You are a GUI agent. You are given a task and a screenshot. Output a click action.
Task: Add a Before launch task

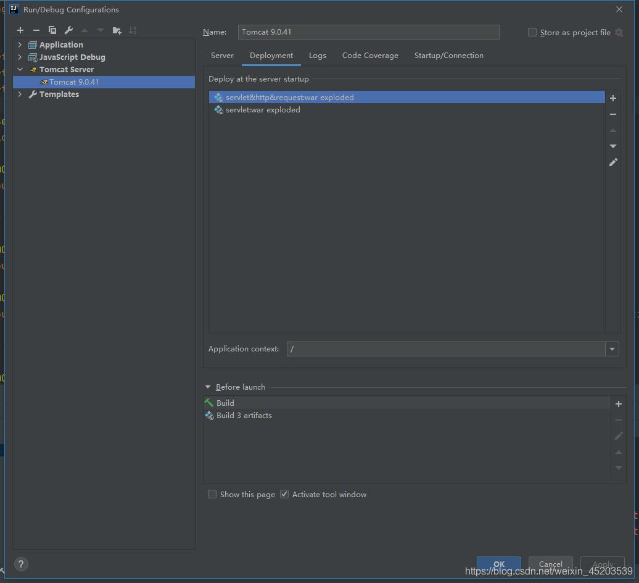click(618, 404)
